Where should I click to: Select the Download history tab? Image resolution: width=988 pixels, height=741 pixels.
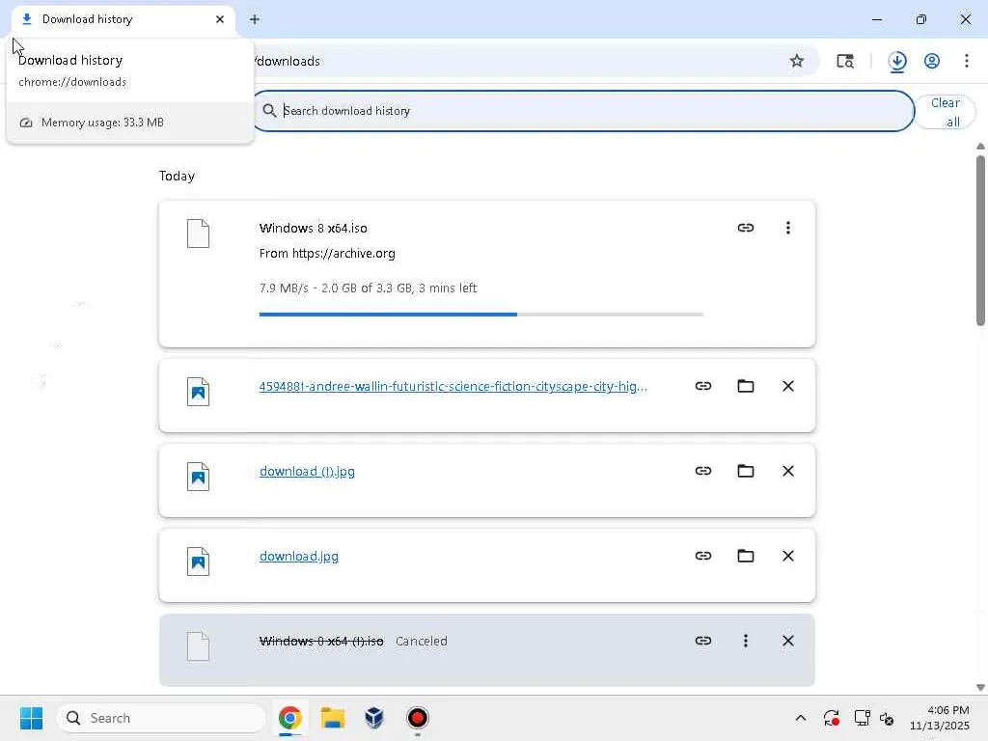tap(123, 19)
